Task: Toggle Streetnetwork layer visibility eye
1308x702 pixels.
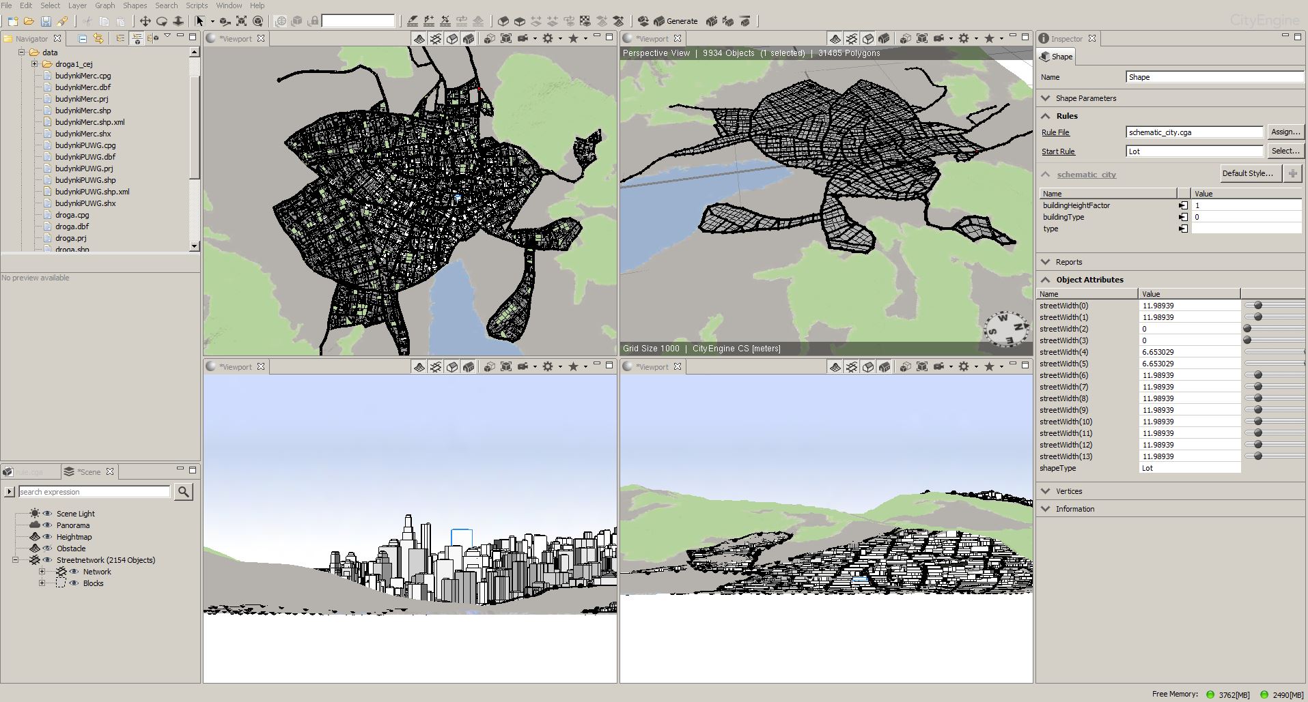Action: tap(48, 559)
